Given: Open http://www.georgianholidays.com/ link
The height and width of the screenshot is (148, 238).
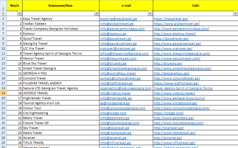Looking at the screenshot, I should [181, 29].
